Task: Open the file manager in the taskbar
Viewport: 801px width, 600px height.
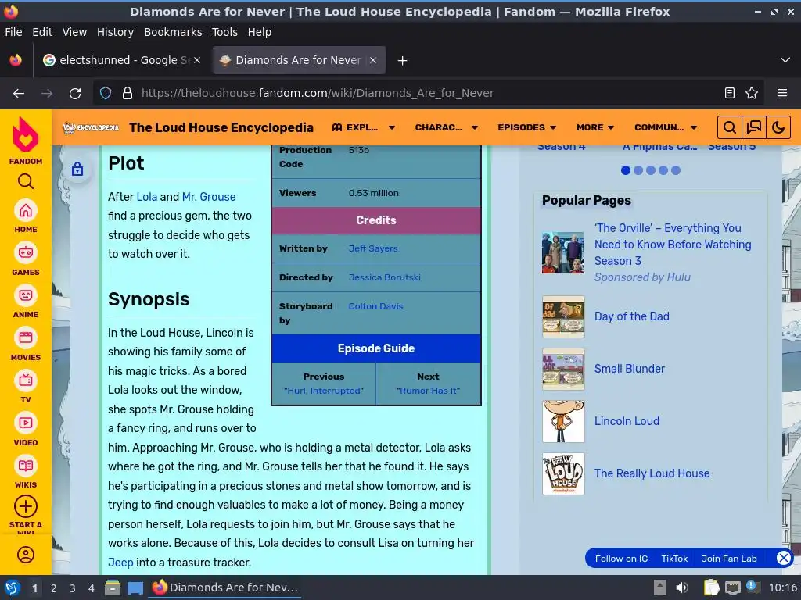Action: [x=113, y=587]
